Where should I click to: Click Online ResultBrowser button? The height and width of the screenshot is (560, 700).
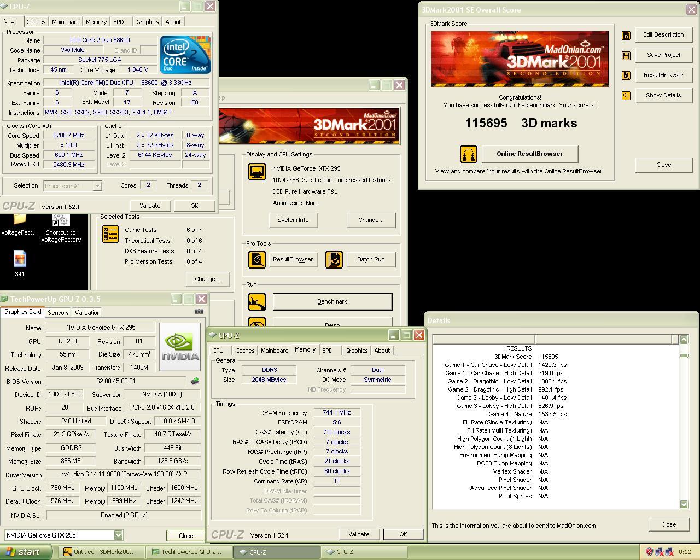529,154
